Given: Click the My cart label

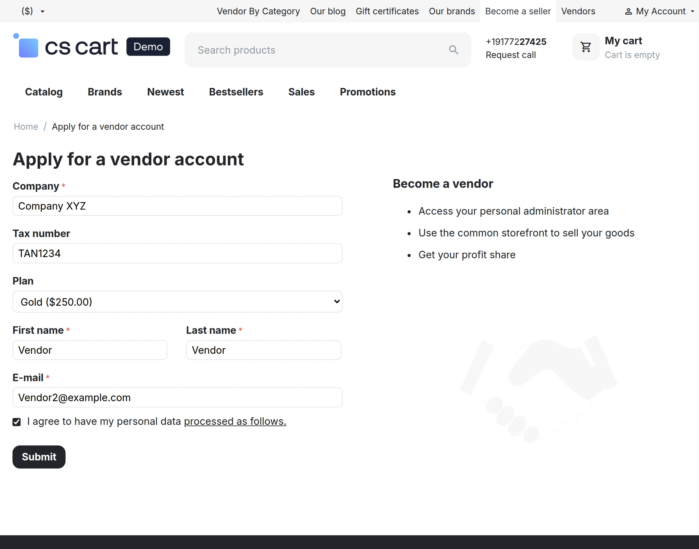Looking at the screenshot, I should [623, 41].
